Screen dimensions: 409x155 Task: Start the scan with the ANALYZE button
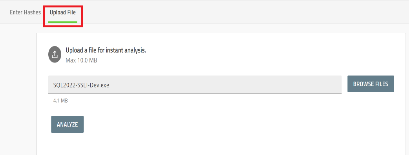coord(67,125)
